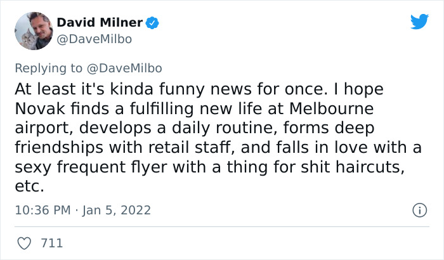The height and width of the screenshot is (260, 444).
Task: Click the David Milner display name
Action: click(x=100, y=23)
